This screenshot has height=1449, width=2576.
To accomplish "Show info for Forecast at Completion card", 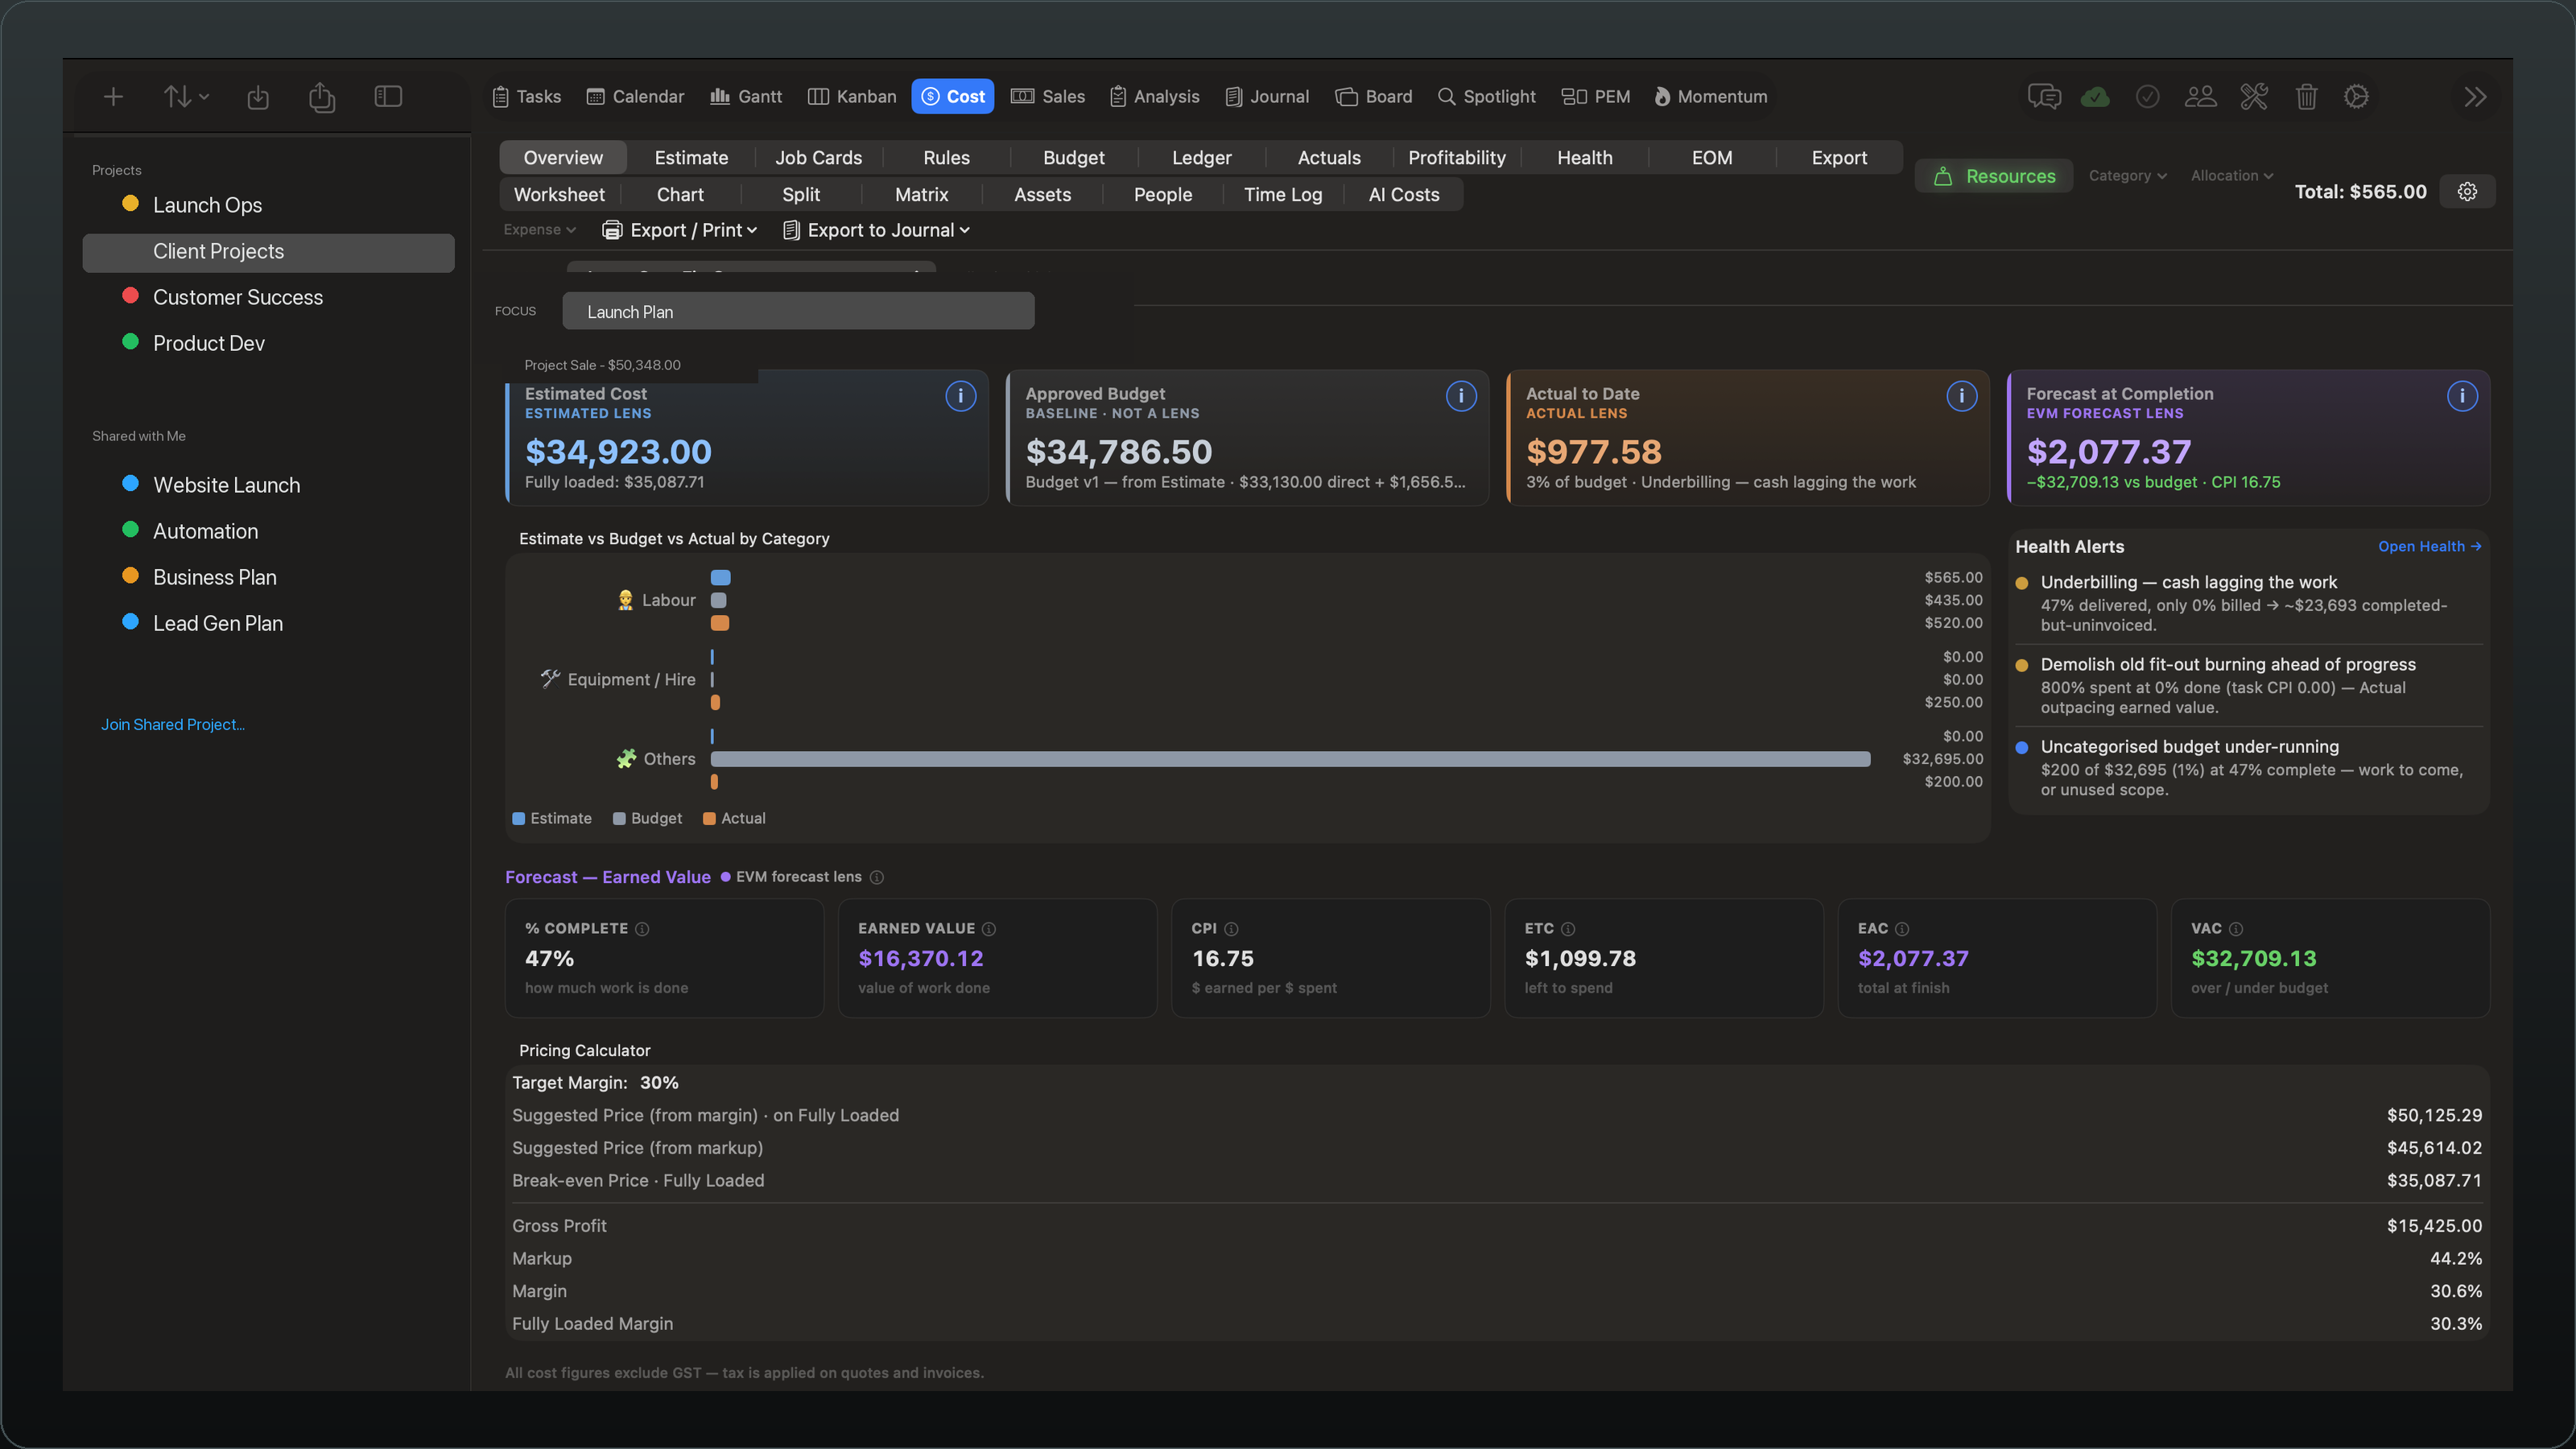I will pyautogui.click(x=2462, y=396).
